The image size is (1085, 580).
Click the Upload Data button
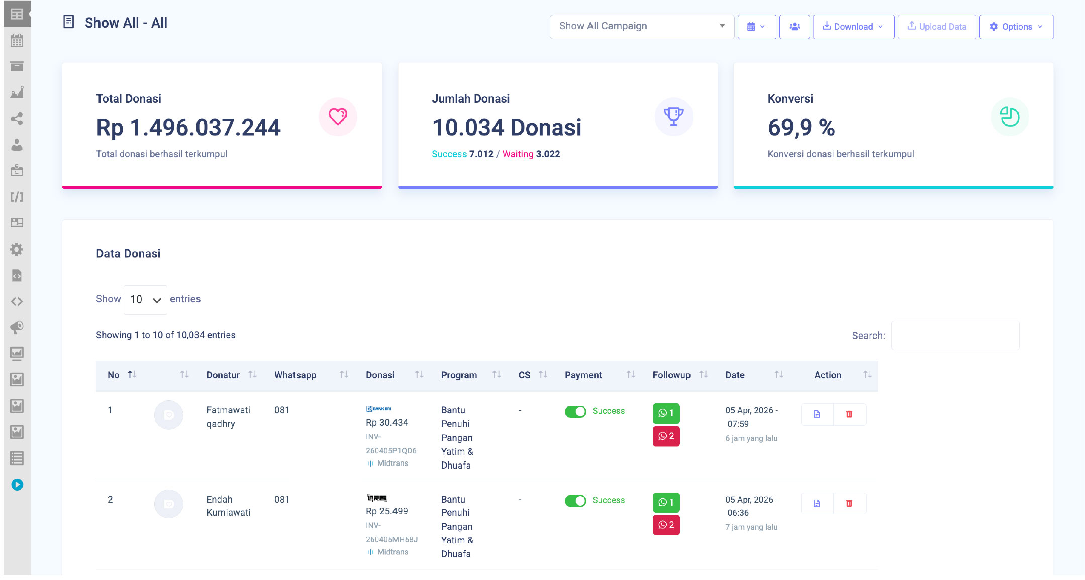(x=937, y=27)
